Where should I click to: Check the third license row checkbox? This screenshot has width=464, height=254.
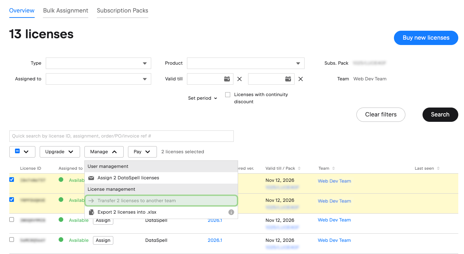click(11, 220)
